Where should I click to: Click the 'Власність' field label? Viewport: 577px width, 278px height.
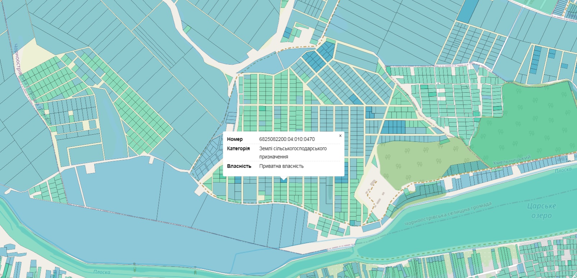tap(239, 166)
